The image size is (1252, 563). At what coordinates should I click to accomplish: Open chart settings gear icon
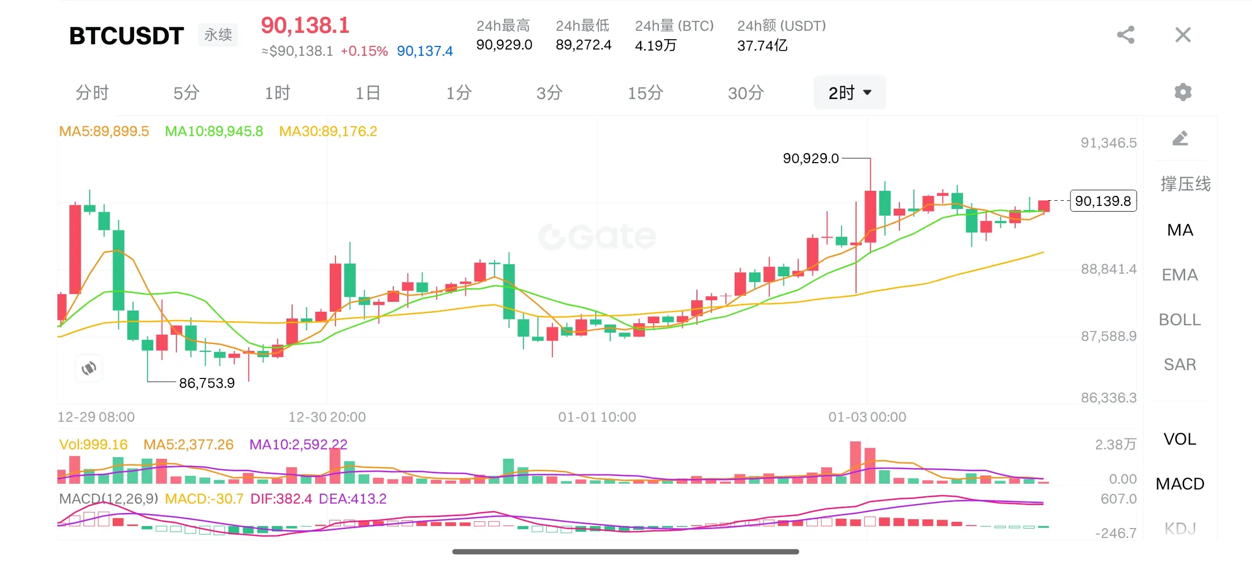pyautogui.click(x=1183, y=92)
